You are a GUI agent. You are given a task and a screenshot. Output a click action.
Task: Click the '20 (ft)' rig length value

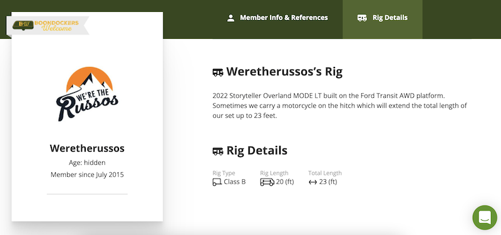point(285,182)
